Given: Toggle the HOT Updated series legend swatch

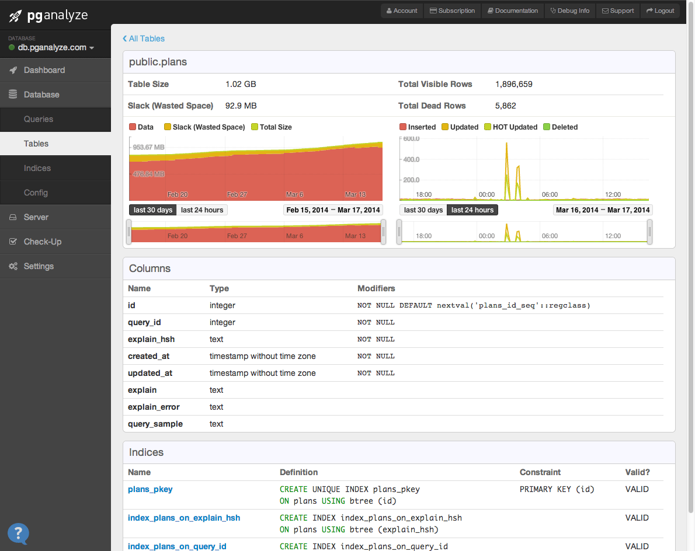Looking at the screenshot, I should tap(488, 127).
